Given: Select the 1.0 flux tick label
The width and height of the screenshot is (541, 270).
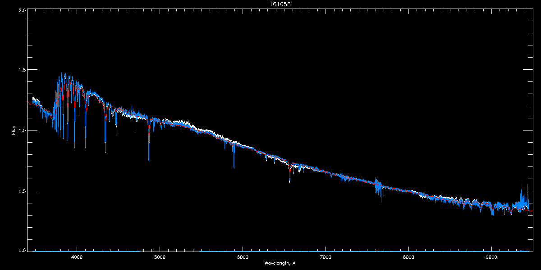Looking at the screenshot, I should [22, 130].
